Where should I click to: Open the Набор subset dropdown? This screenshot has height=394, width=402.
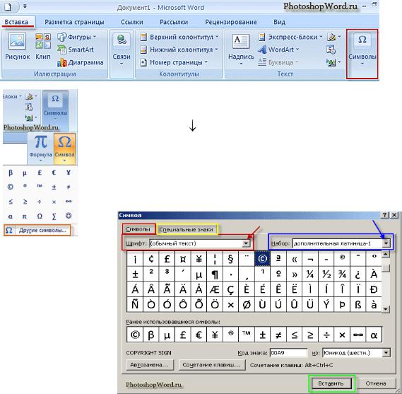coord(386,243)
